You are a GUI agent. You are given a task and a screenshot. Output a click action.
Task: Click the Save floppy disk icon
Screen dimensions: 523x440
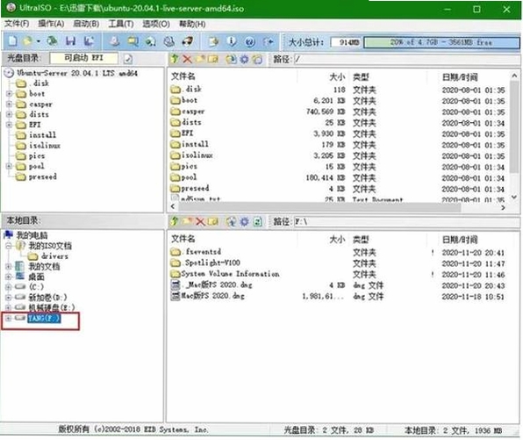pyautogui.click(x=70, y=41)
